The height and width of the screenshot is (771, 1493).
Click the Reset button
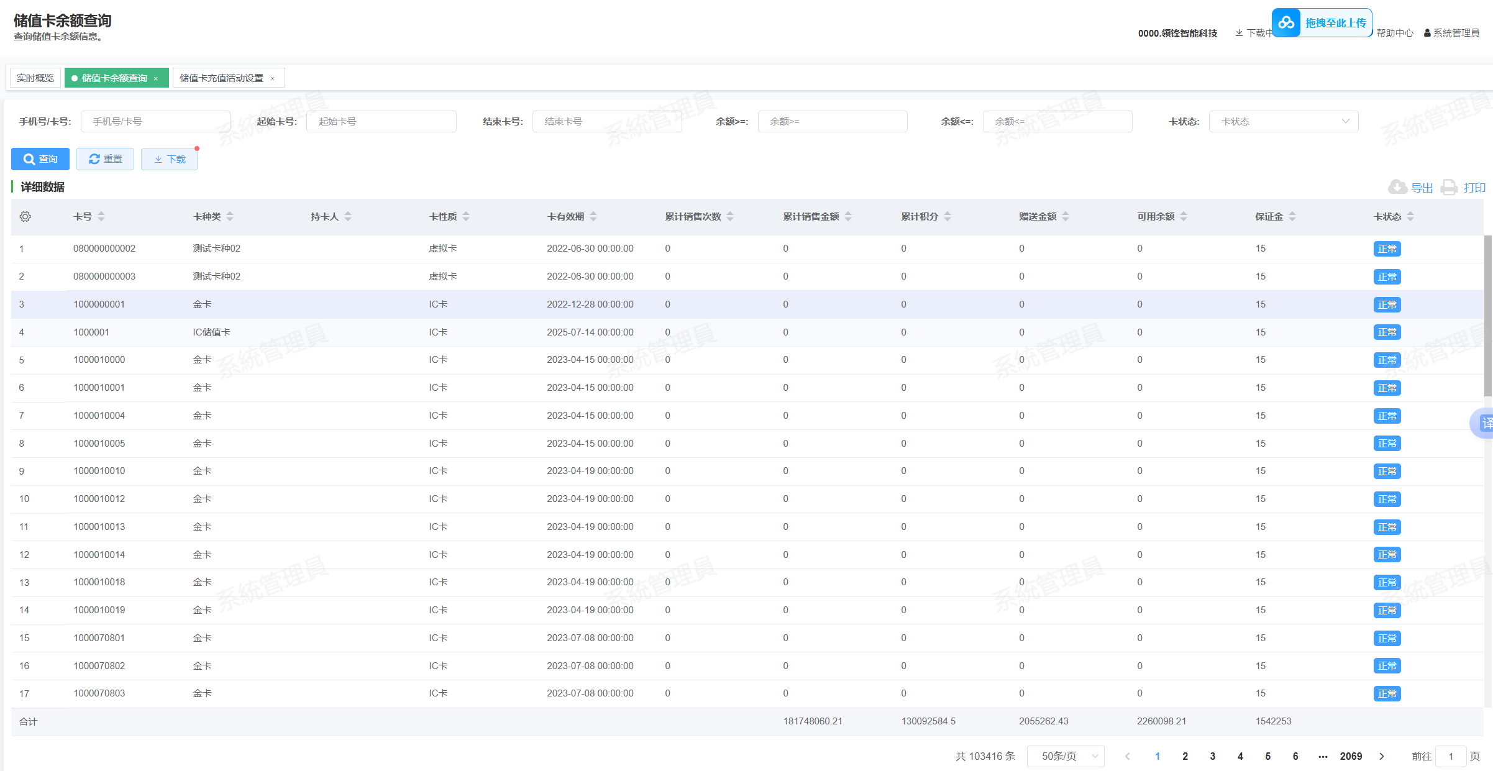105,159
